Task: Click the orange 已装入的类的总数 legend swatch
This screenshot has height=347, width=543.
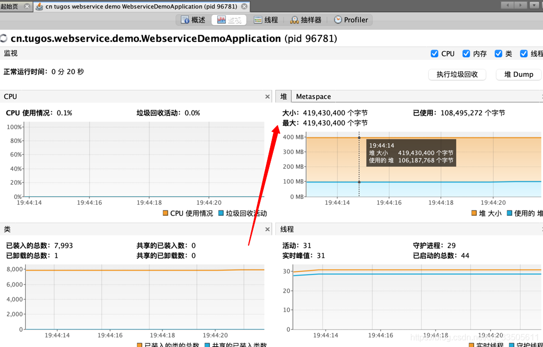Action: point(139,345)
